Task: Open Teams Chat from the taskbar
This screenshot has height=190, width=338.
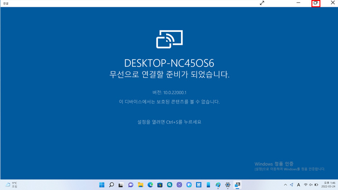Action: 131,185
